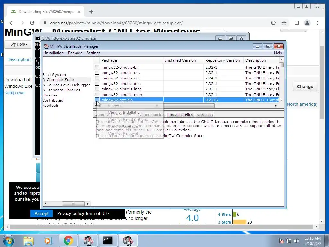Switch to Versions tab

205,115
